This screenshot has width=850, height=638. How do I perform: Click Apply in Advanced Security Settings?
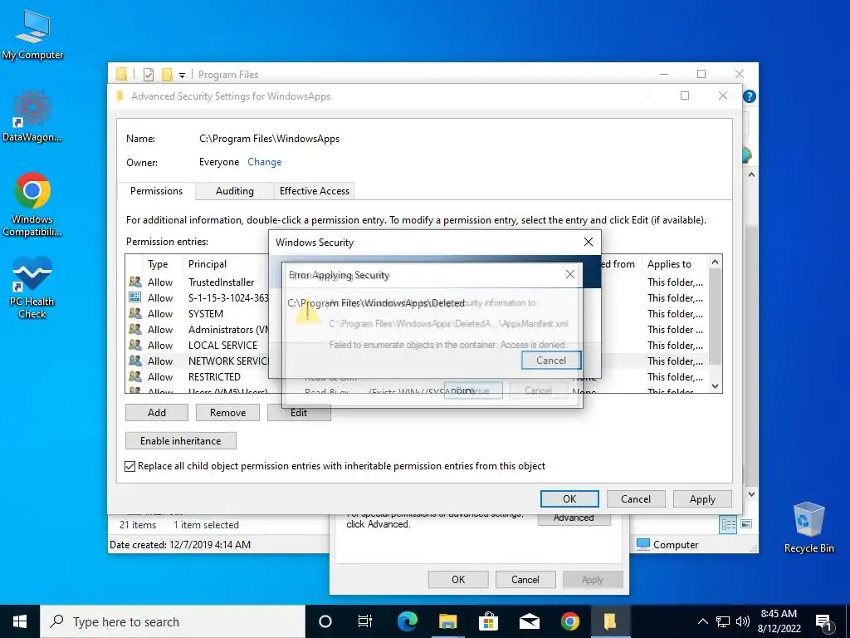coord(702,499)
